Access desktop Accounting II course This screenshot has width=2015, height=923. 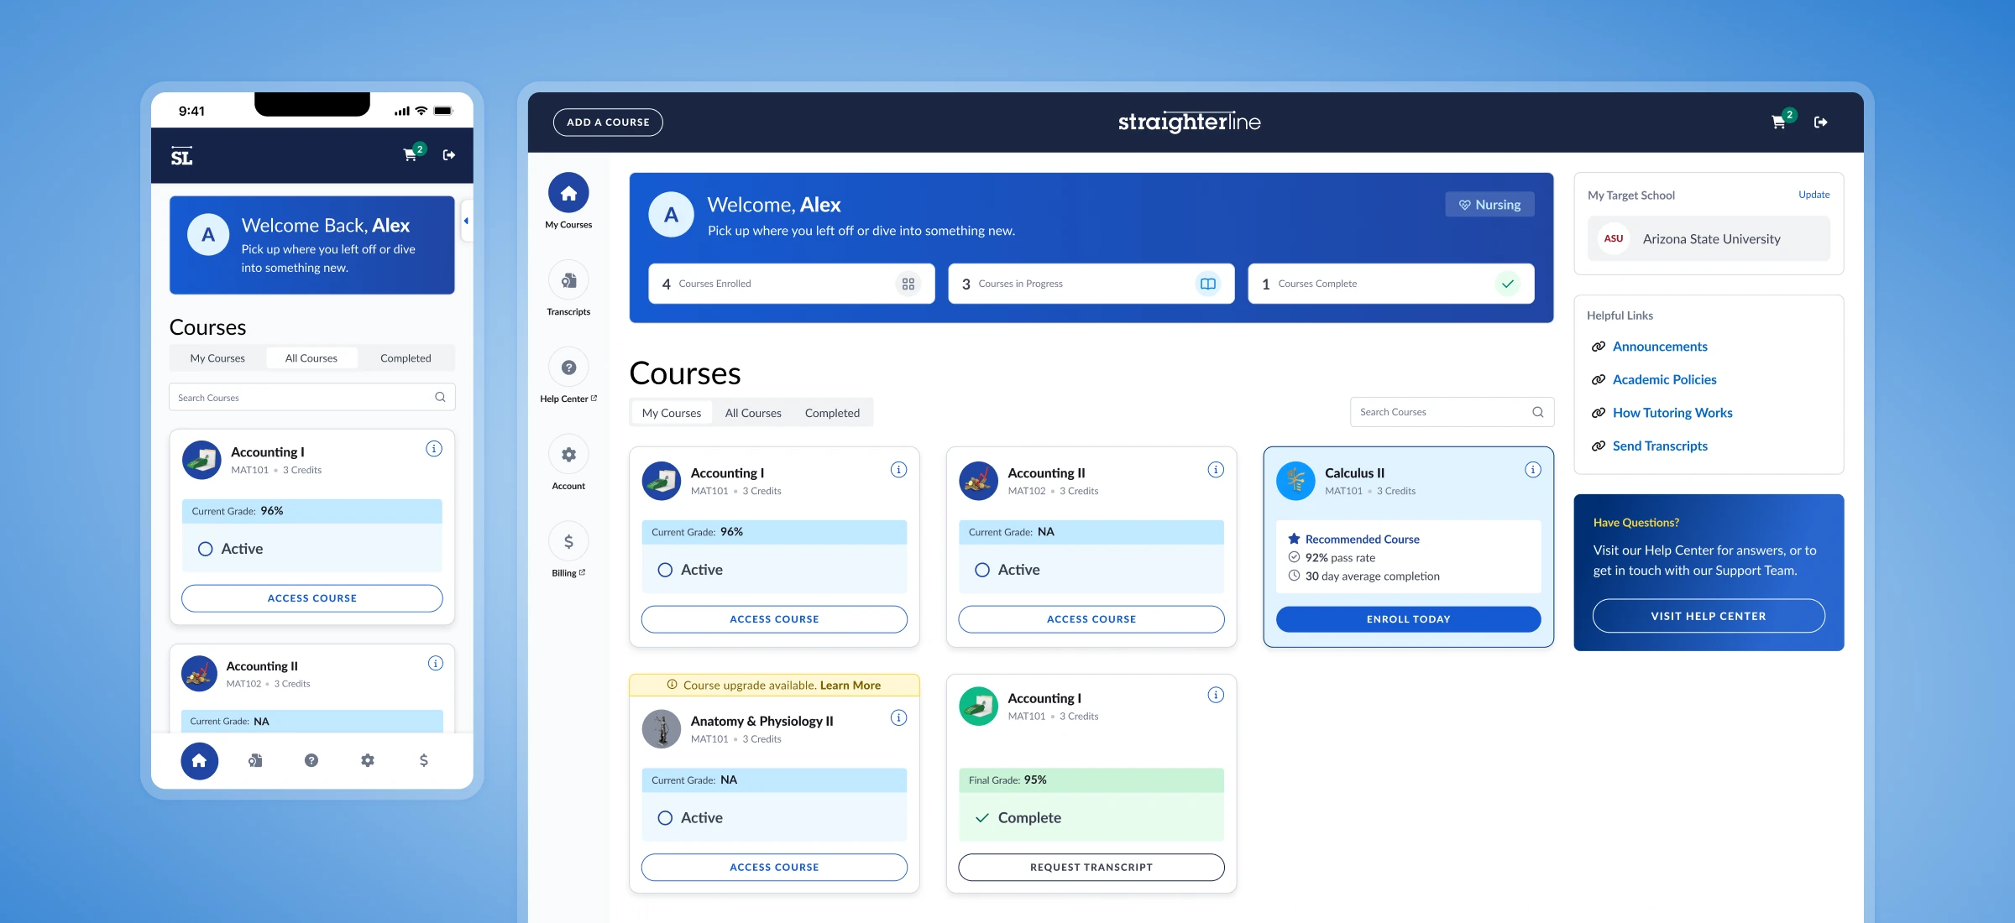[1091, 619]
